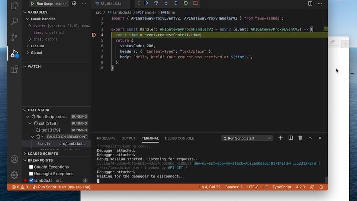The height and width of the screenshot is (201, 357).
Task: Enable Uncaught Exceptions breakpoint
Action: coord(31,174)
